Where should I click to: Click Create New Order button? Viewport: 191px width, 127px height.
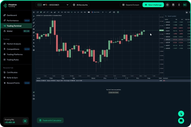114,93
